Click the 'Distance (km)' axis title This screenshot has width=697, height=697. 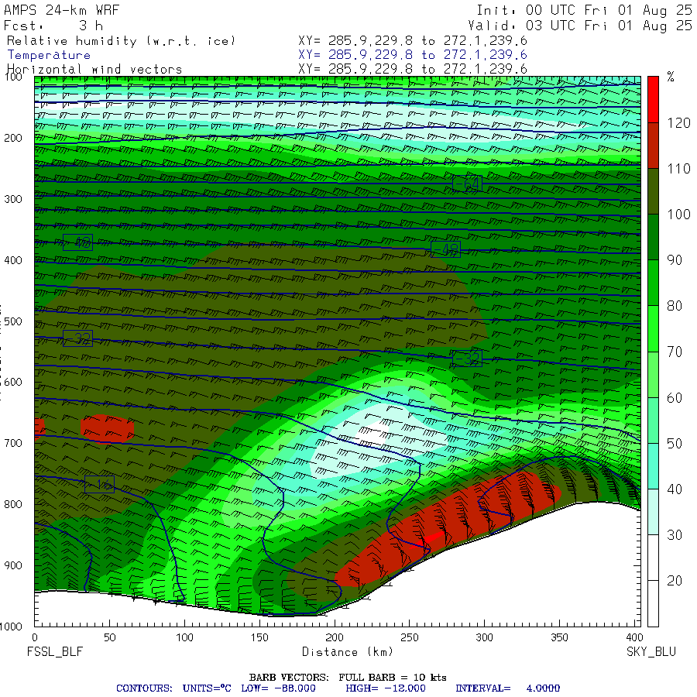(348, 652)
